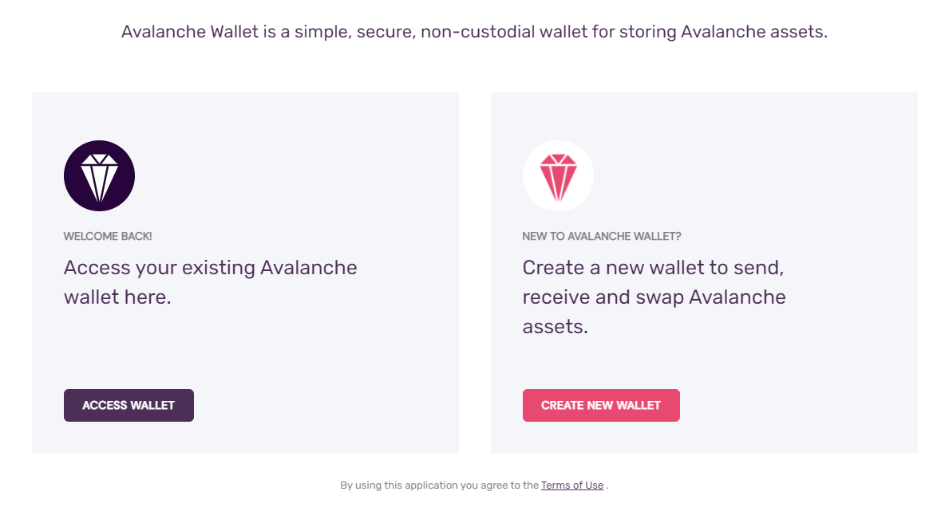Click the dark purple diamond wallet logo
The width and height of the screenshot is (949, 515).
99,175
